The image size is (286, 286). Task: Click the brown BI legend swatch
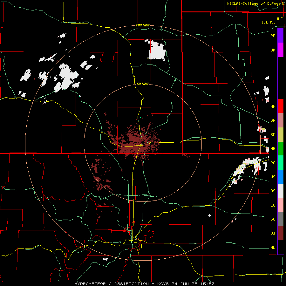[x=281, y=233]
